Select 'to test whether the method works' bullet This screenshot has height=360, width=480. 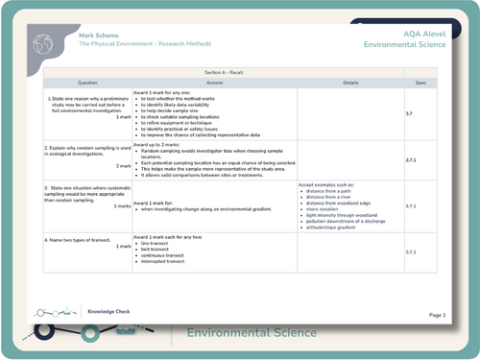point(178,99)
